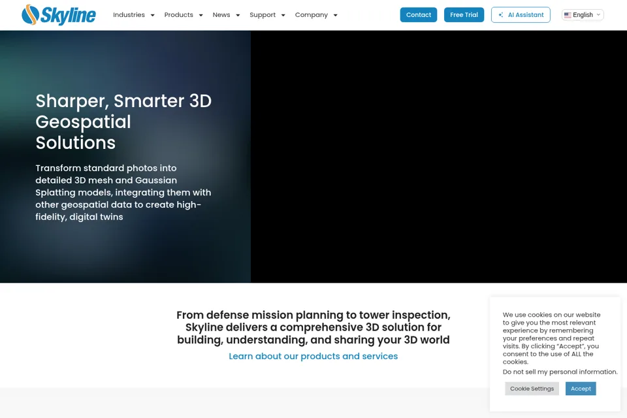Click the 'Sharper, Smarter 3D Geospatial Solutions' headline
The image size is (627, 418).
point(123,121)
